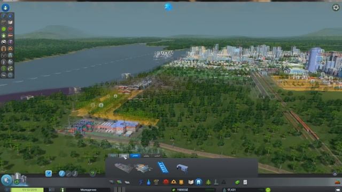Open the dark triangle Monuments menu
The width and height of the screenshot is (342, 192).
(224, 182)
